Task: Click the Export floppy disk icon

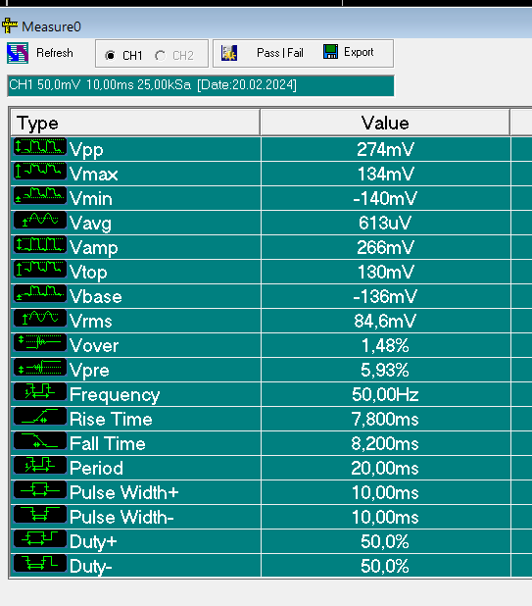Action: coord(330,52)
